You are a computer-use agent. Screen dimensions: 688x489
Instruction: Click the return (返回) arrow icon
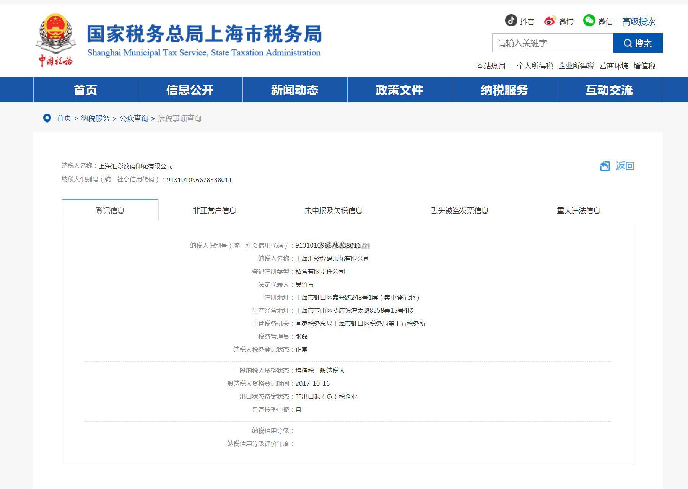(x=605, y=166)
